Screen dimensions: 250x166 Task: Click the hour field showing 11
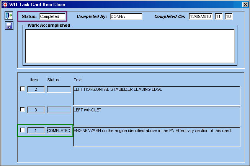tap(219, 16)
